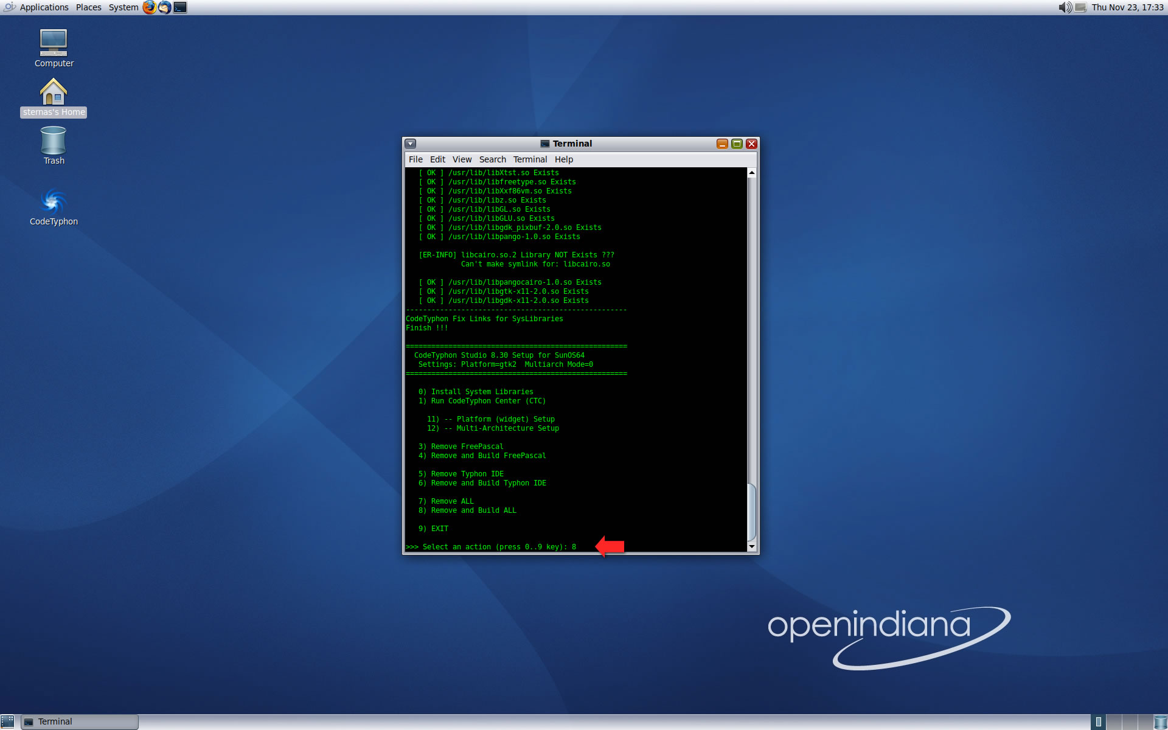This screenshot has height=730, width=1168.
Task: Close the Terminal window
Action: [x=751, y=144]
